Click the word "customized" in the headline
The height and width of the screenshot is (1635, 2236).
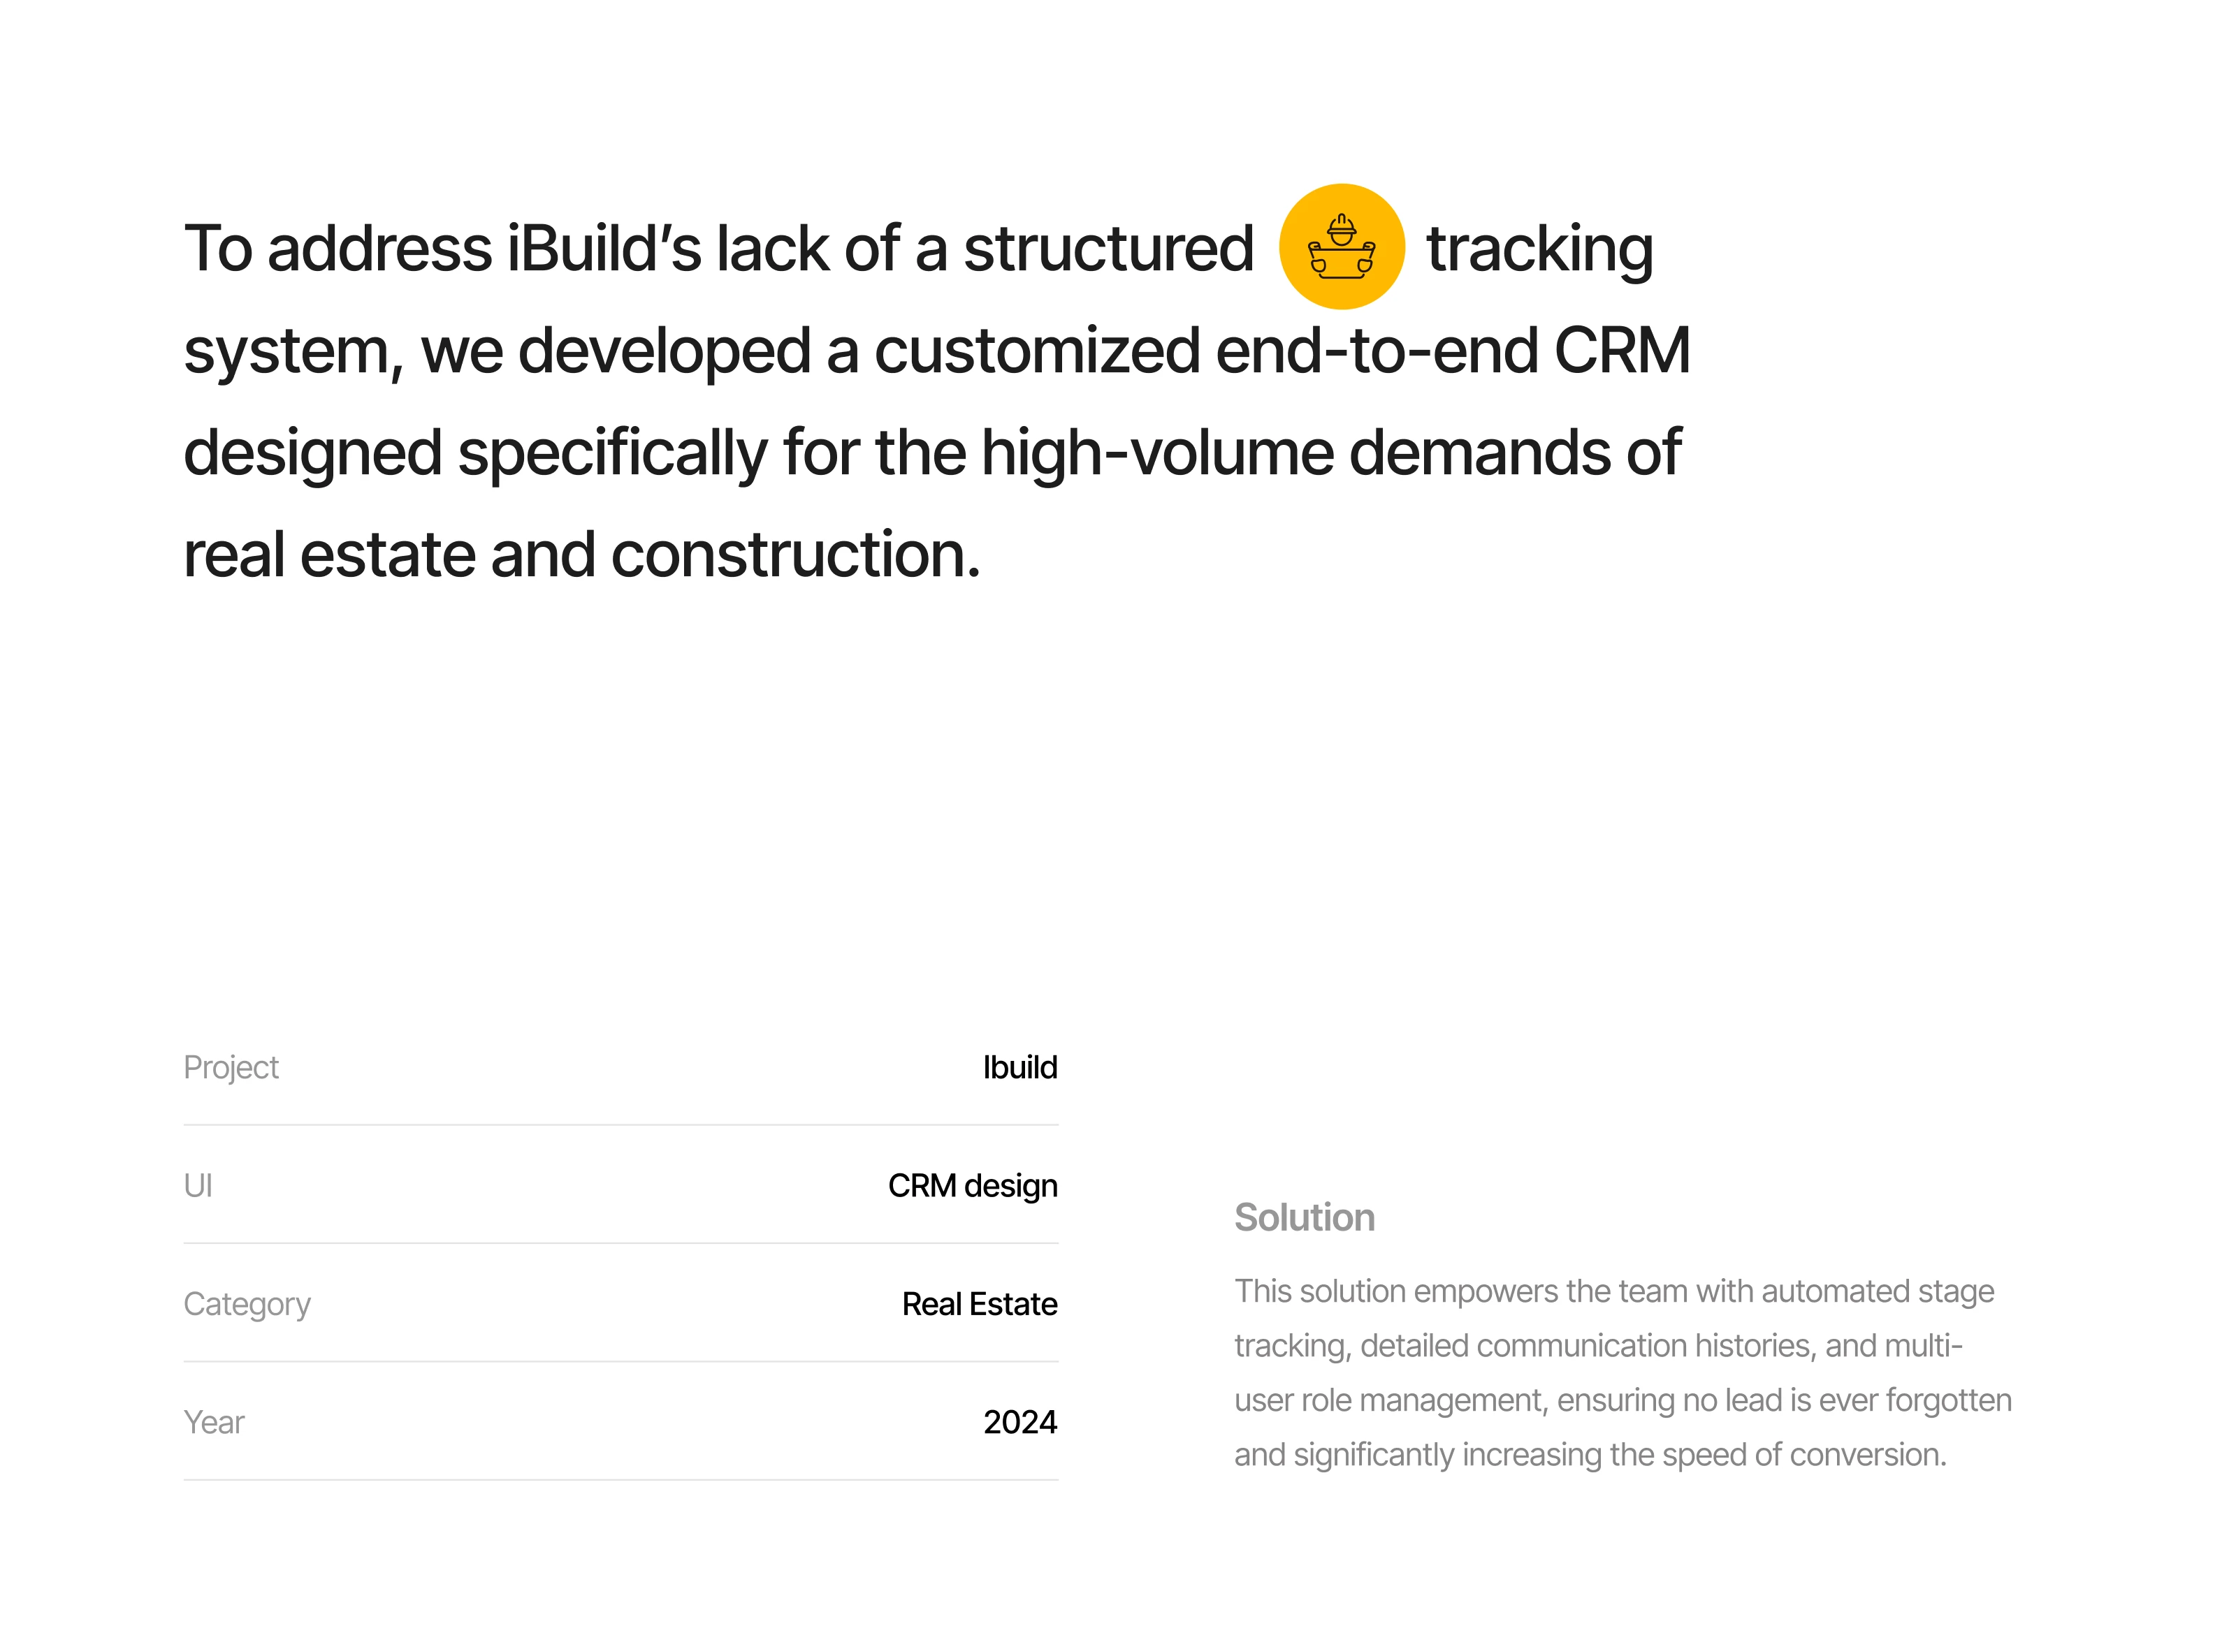1037,351
